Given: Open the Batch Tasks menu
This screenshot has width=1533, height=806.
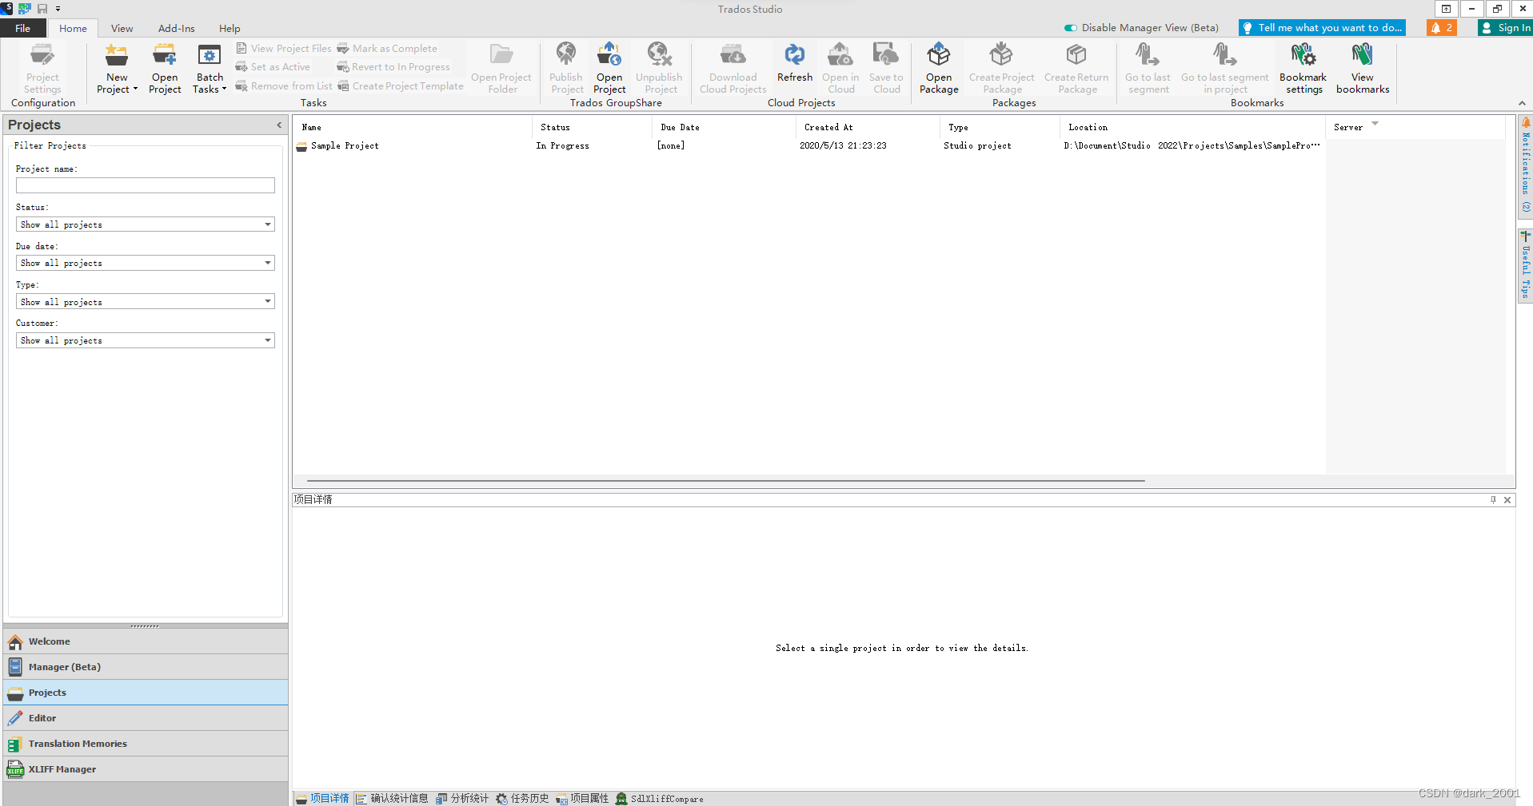Looking at the screenshot, I should pos(210,69).
